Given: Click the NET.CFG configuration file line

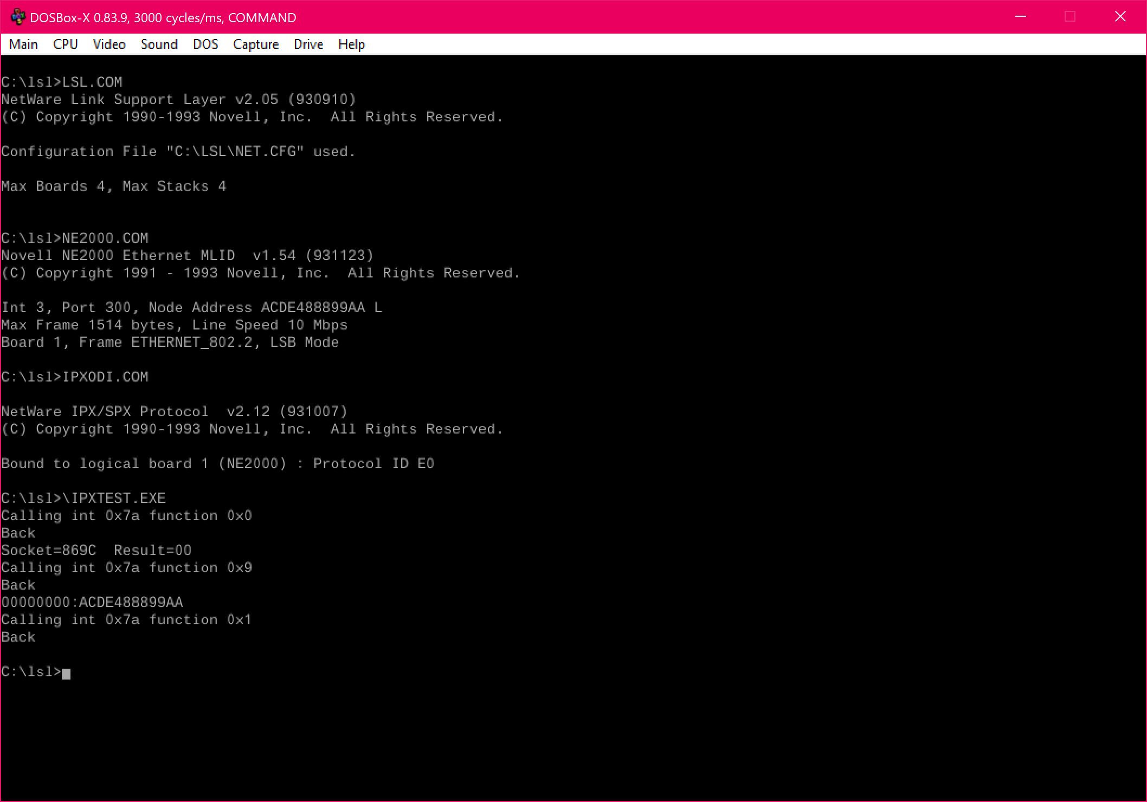Looking at the screenshot, I should coord(178,151).
